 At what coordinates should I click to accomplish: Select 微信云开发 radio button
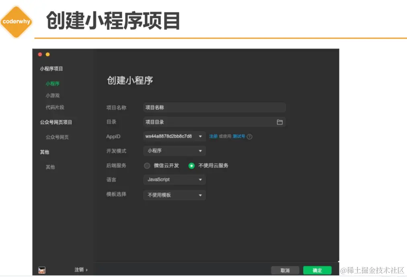[x=147, y=165]
